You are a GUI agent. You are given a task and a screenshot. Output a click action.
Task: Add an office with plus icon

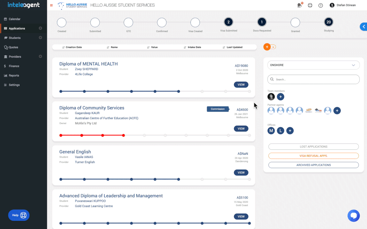coord(290,131)
